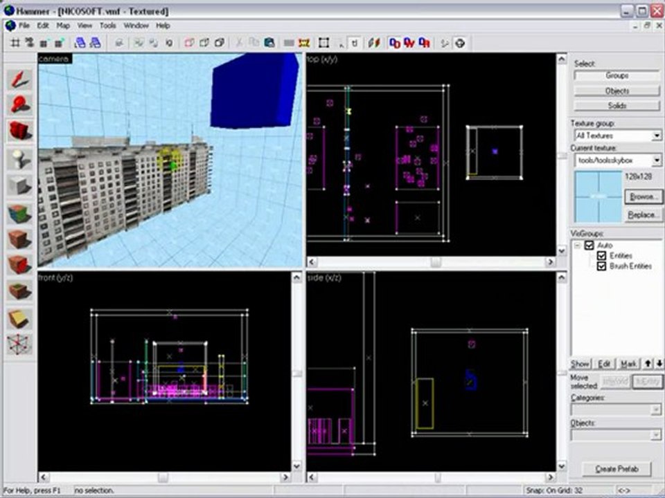The width and height of the screenshot is (665, 498).
Task: Click the Show All hidden objects icon
Action: click(x=220, y=43)
